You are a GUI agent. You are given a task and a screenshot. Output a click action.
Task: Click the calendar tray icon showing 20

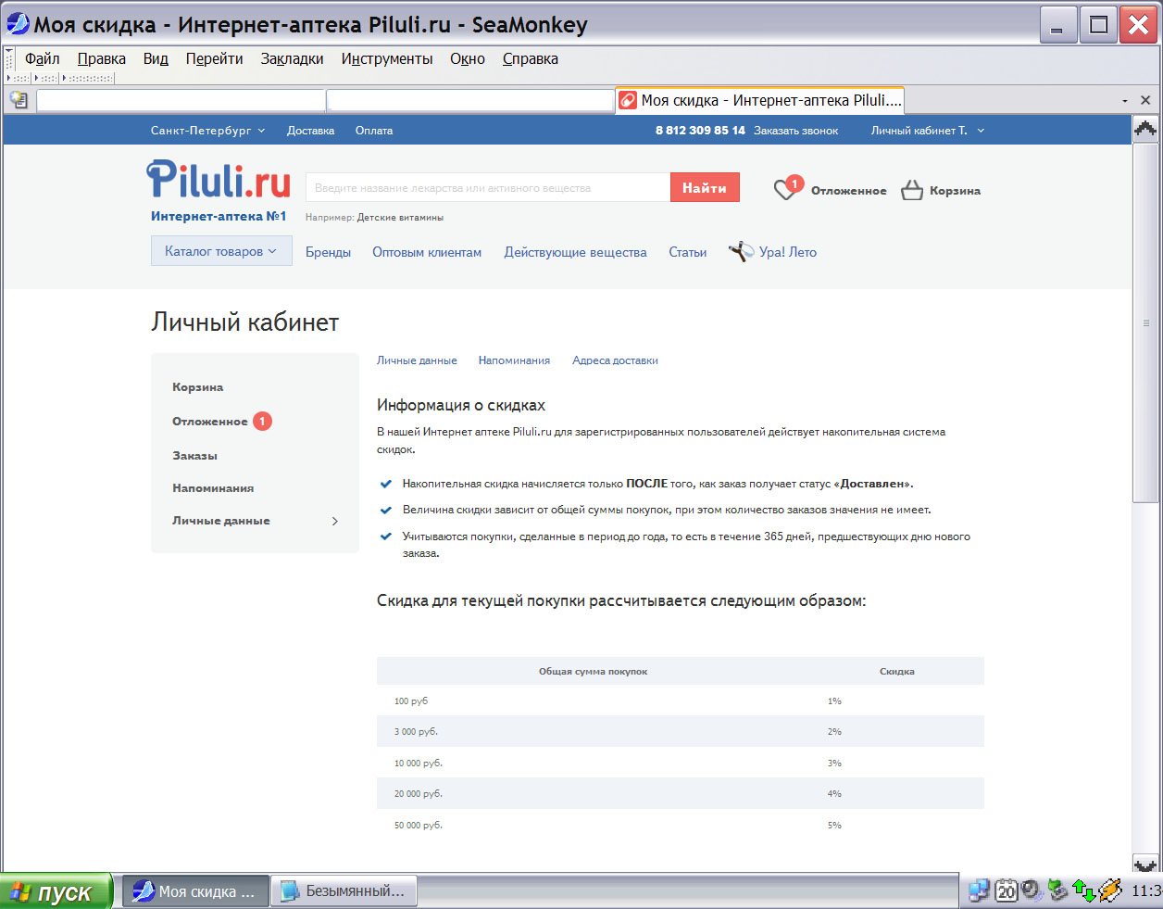tap(1006, 891)
